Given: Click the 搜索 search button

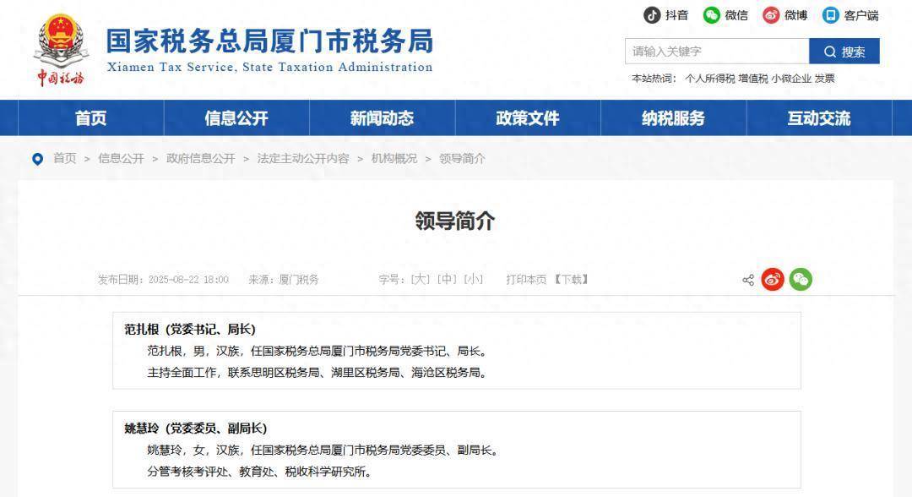Looking at the screenshot, I should (x=844, y=52).
